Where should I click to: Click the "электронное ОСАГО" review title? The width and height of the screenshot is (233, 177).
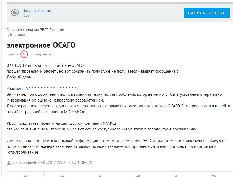click(x=41, y=45)
